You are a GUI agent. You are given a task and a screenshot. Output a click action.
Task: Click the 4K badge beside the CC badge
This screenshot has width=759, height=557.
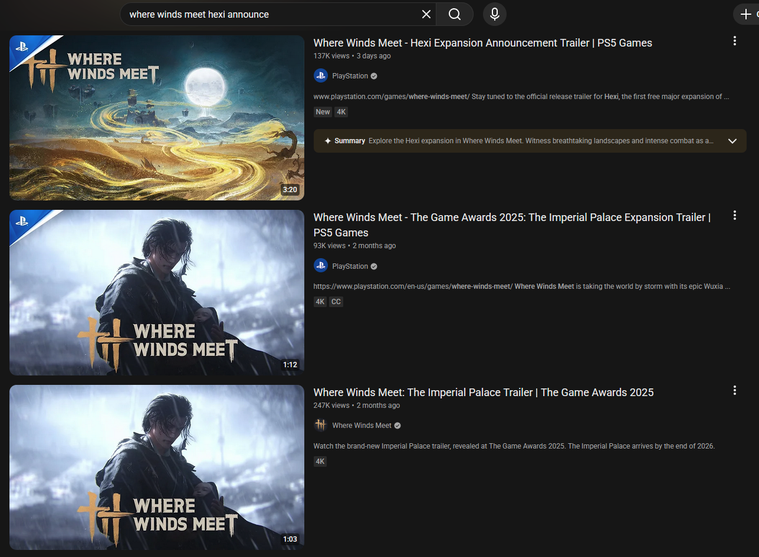(x=320, y=302)
